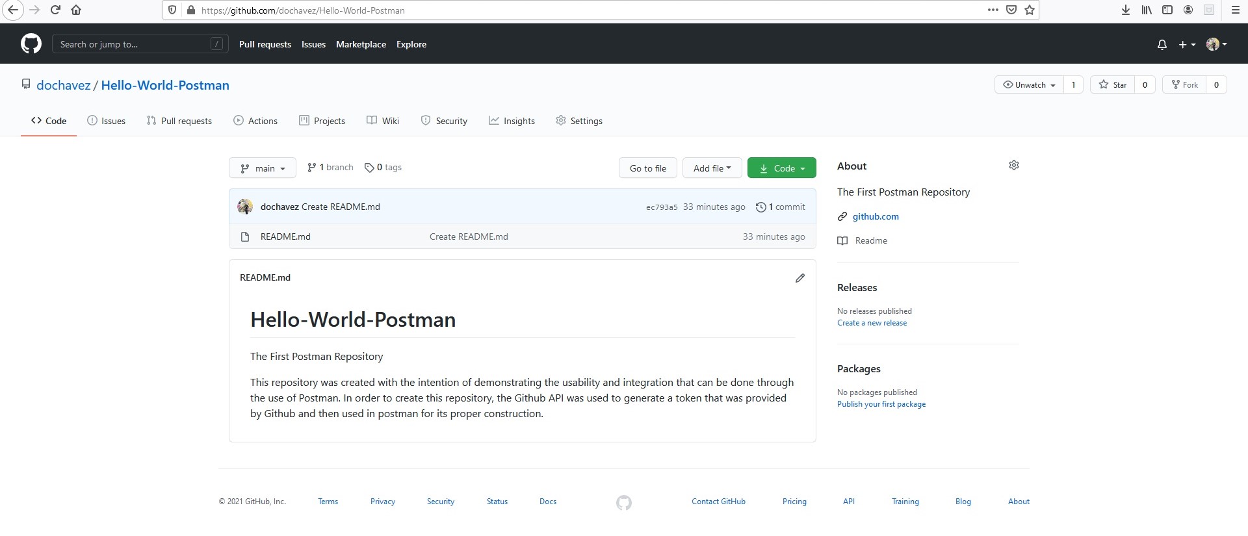Click the GitHub Octocat logo in header
Viewport: 1248px width, 536px height.
[x=31, y=44]
